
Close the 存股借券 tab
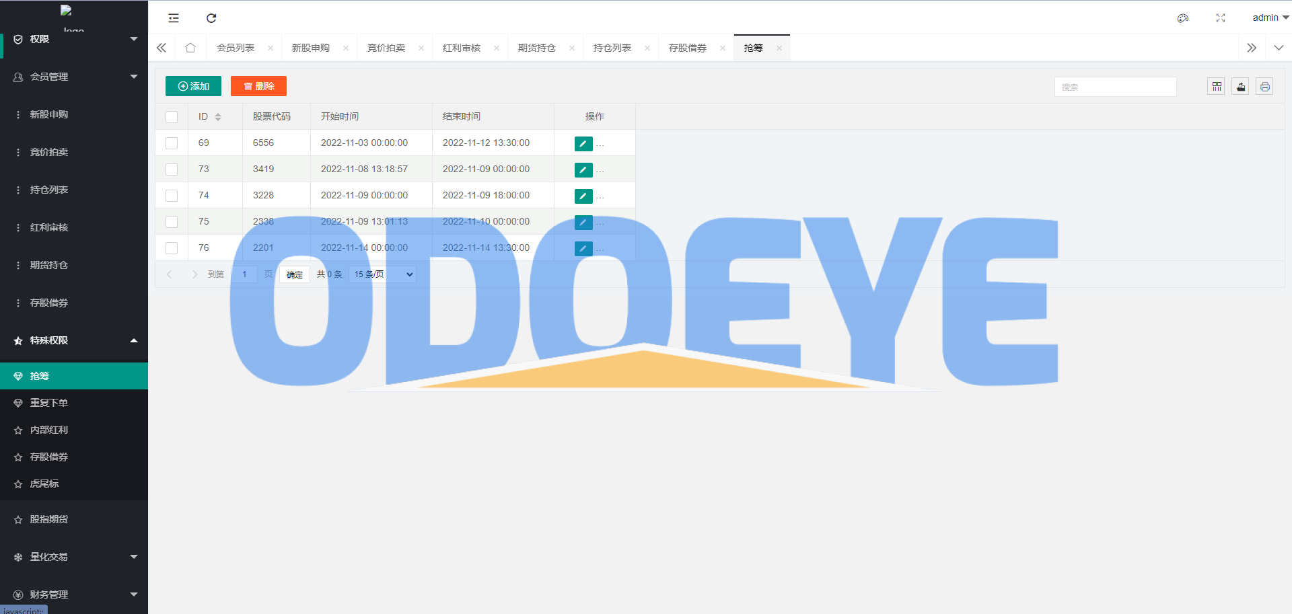tap(723, 48)
